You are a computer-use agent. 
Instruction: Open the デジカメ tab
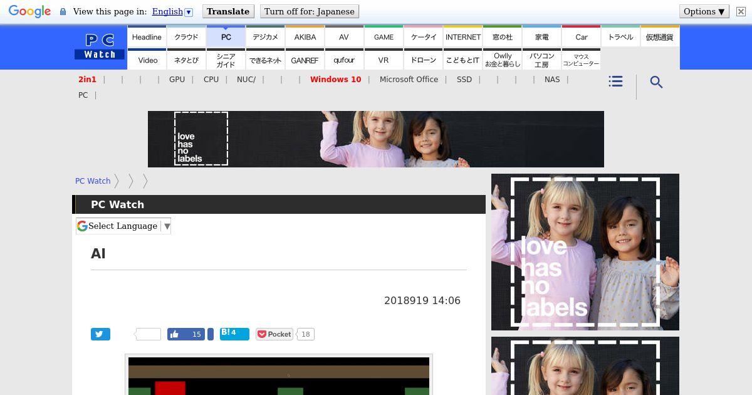[x=265, y=37]
